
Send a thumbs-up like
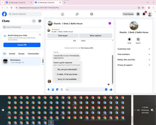tap(111, 89)
